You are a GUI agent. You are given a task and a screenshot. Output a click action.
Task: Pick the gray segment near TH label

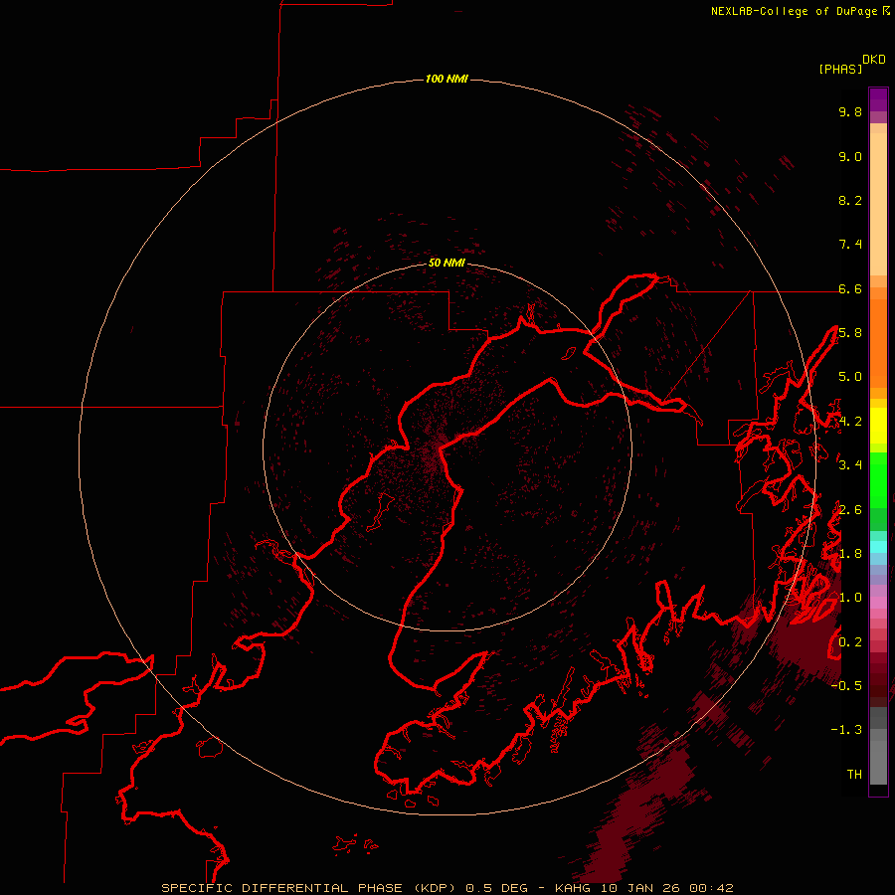coord(878,762)
